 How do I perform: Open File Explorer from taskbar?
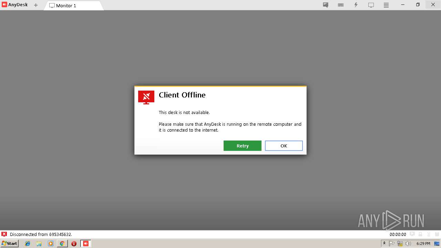(x=39, y=244)
